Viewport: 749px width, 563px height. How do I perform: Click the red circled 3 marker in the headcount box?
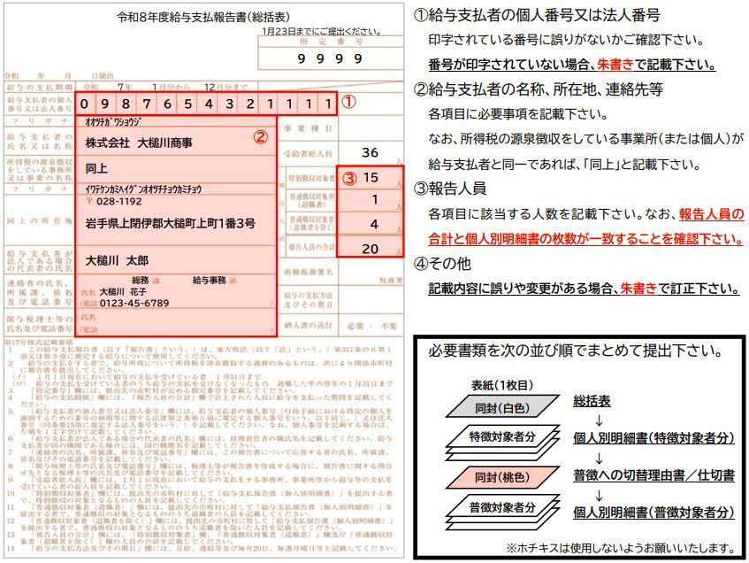click(x=349, y=177)
